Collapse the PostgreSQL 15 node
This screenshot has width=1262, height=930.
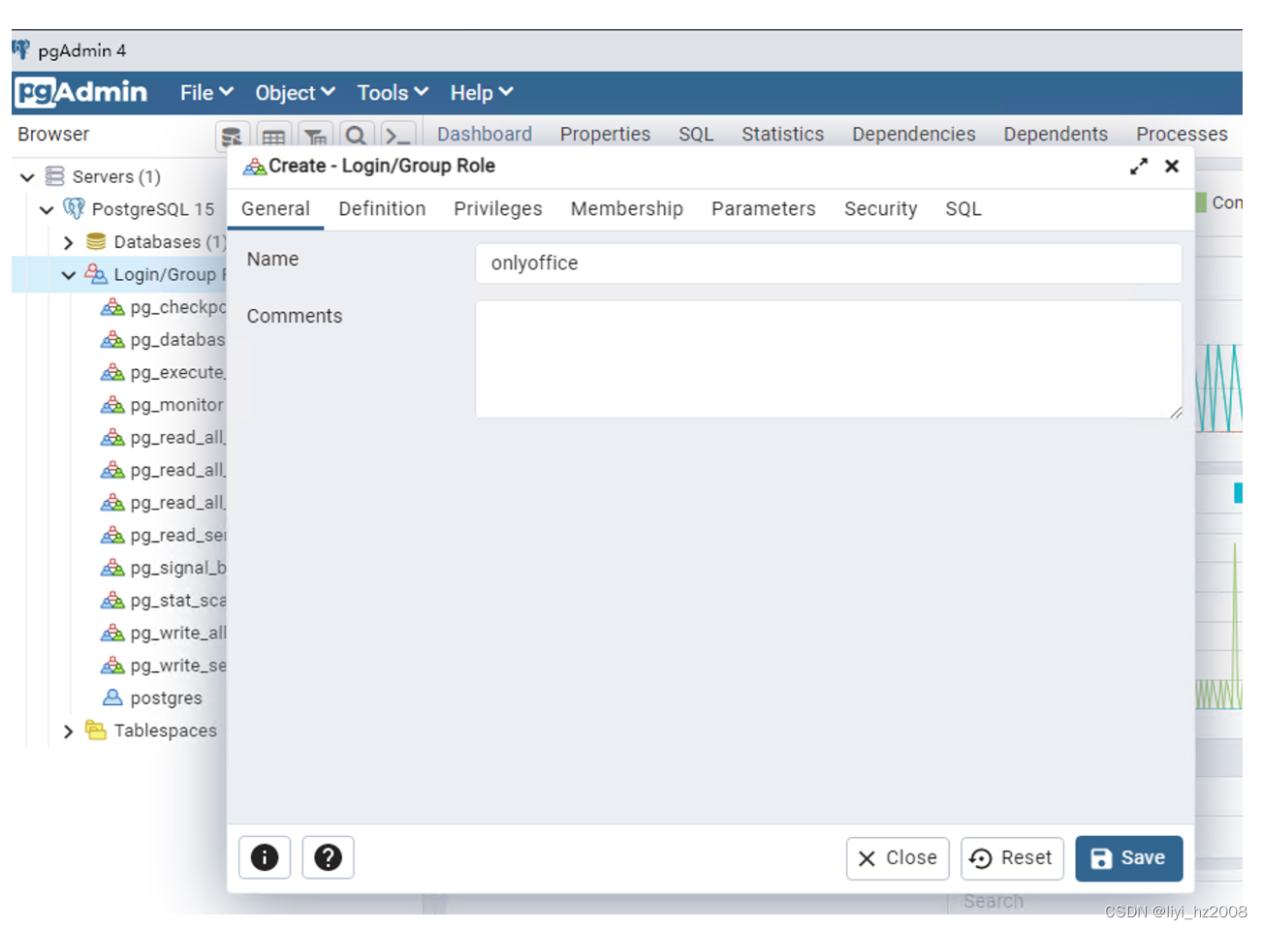[x=47, y=209]
